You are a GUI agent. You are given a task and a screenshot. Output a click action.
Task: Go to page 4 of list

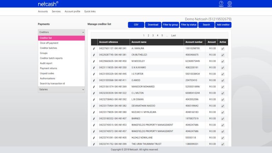(158, 35)
